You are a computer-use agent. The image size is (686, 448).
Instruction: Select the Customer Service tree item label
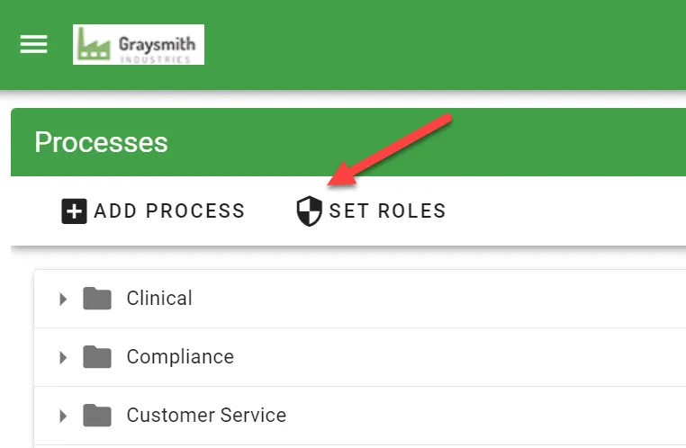[x=206, y=416]
